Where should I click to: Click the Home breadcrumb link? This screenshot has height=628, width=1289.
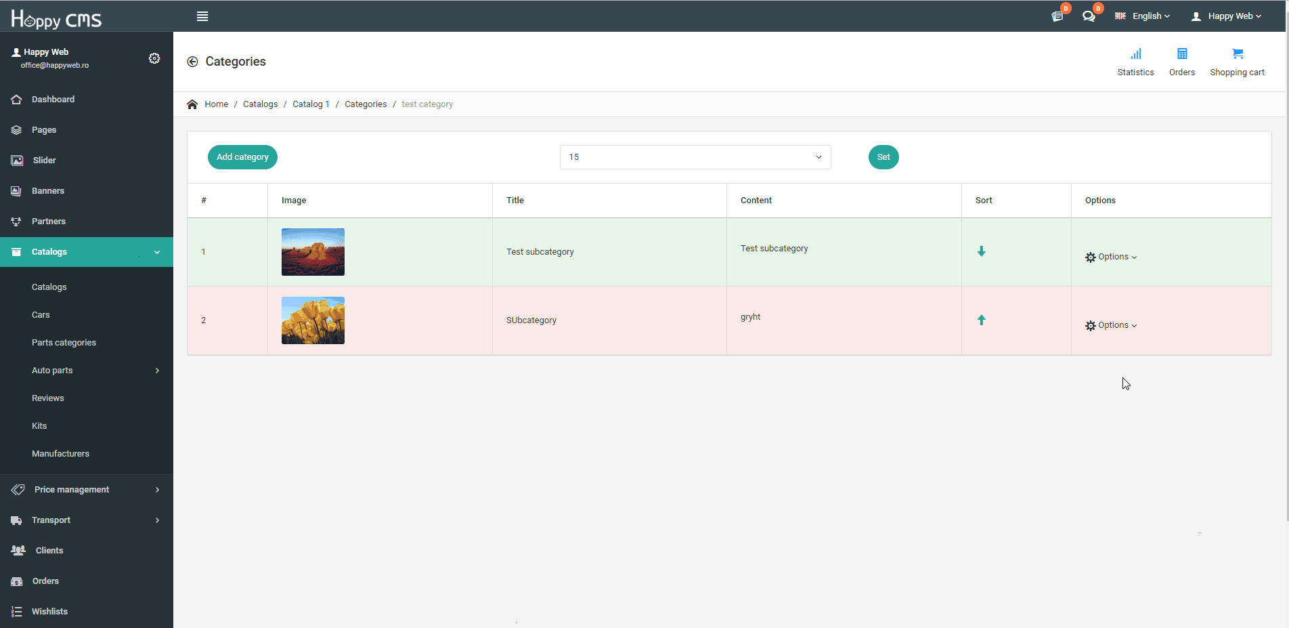pos(216,104)
